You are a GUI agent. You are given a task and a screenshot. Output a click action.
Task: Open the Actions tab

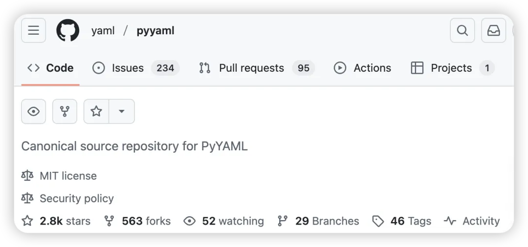click(x=362, y=68)
